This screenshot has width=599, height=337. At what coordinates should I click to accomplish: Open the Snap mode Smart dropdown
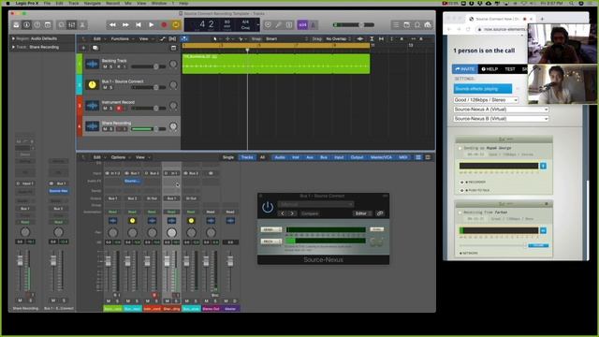286,38
